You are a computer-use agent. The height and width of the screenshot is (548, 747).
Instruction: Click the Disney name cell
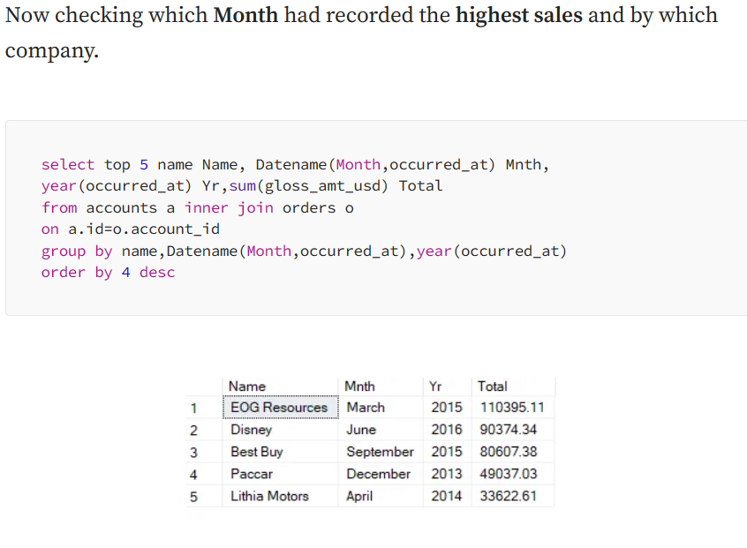pyautogui.click(x=281, y=430)
